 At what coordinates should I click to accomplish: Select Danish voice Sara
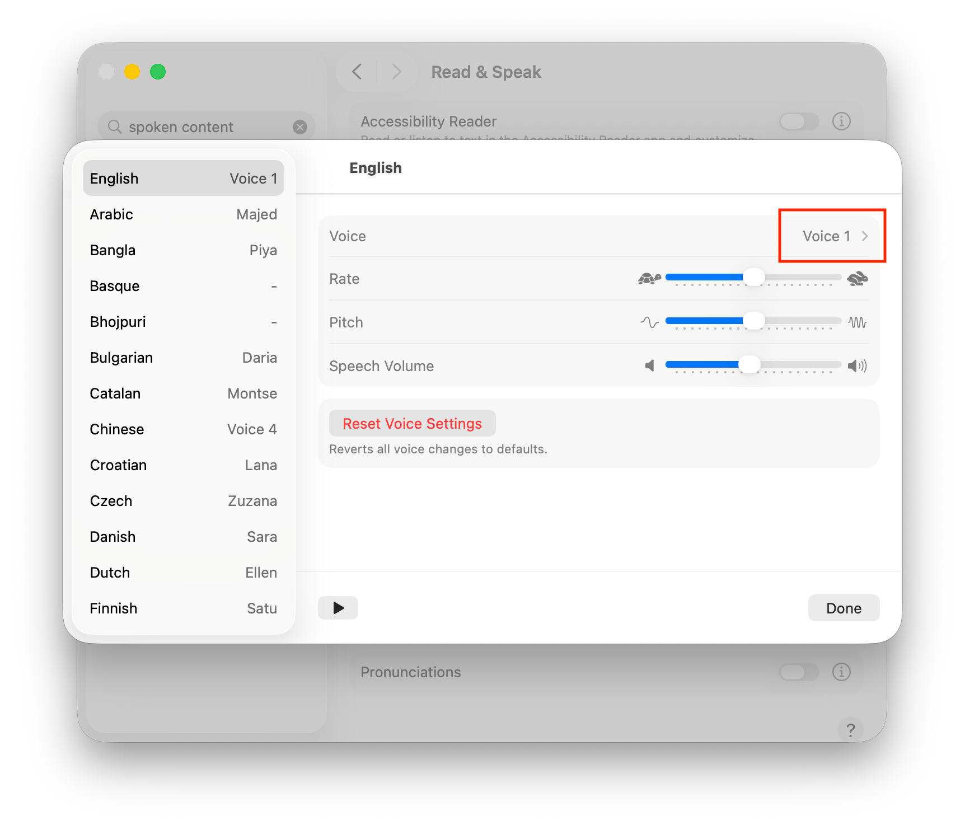pos(183,536)
